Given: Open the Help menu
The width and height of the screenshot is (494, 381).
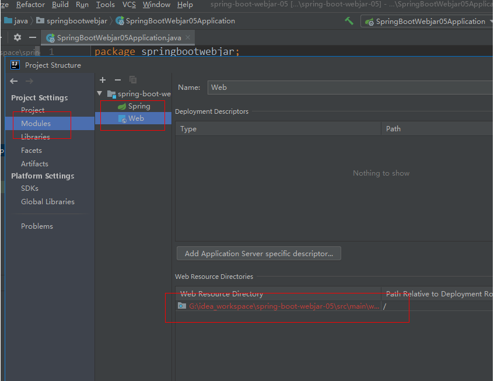Looking at the screenshot, I should pos(185,5).
